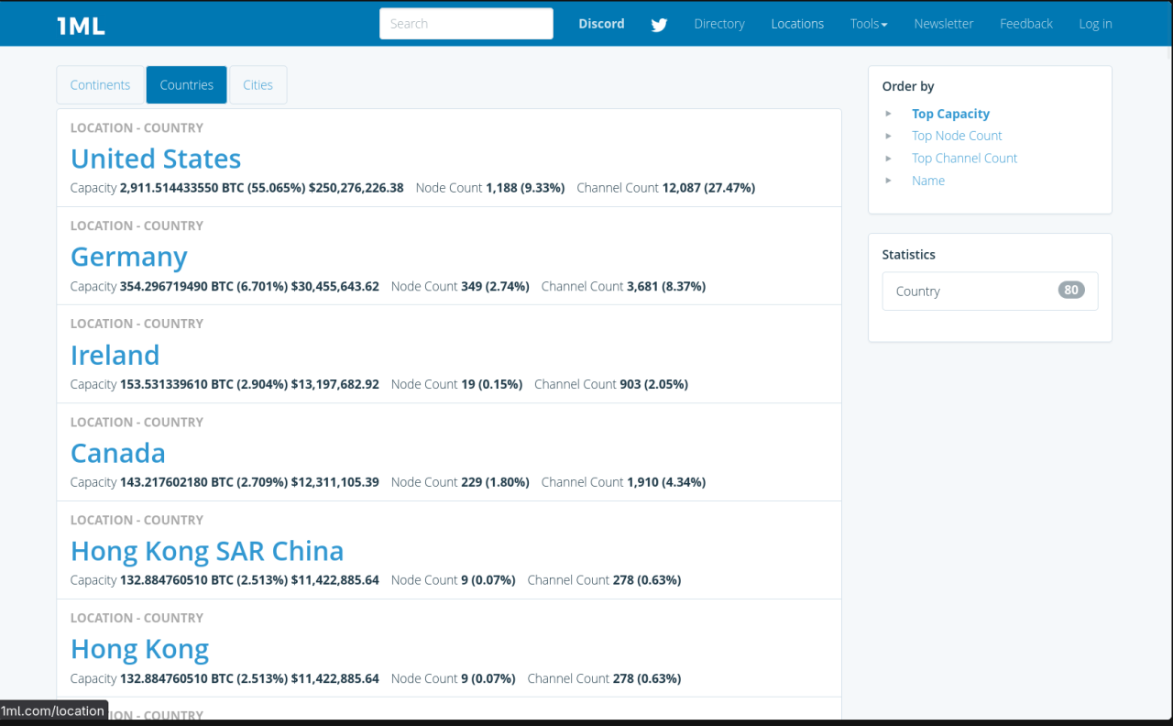Select the Countries tab
This screenshot has width=1173, height=726.
pos(186,84)
